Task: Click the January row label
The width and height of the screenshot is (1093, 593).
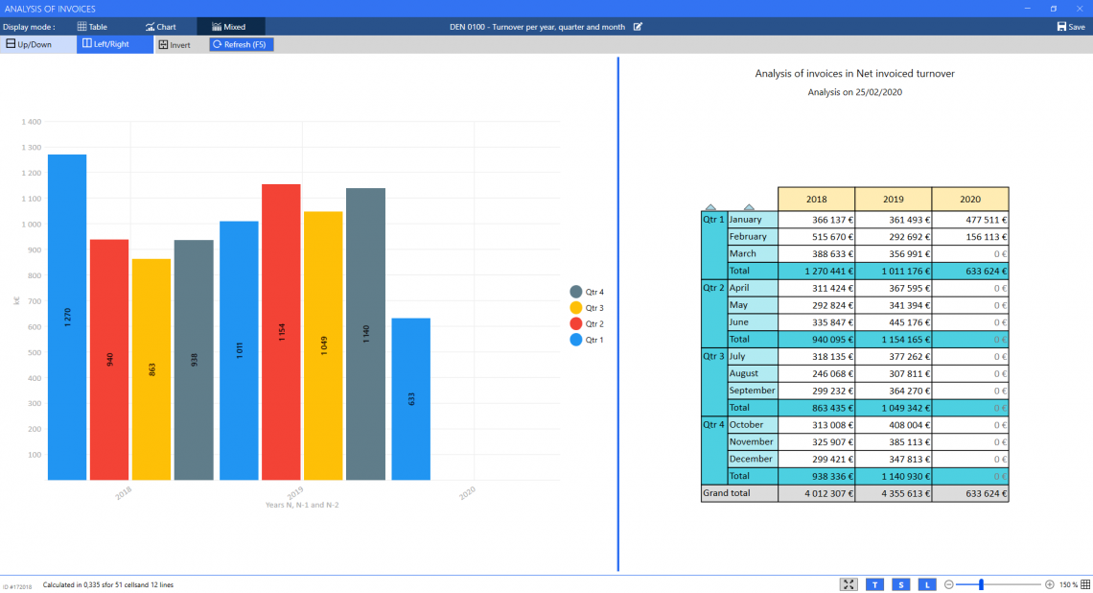Action: coord(752,219)
